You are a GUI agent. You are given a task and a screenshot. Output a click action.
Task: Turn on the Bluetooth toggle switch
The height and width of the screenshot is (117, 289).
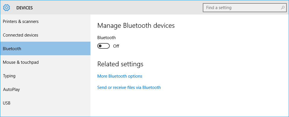(x=104, y=46)
